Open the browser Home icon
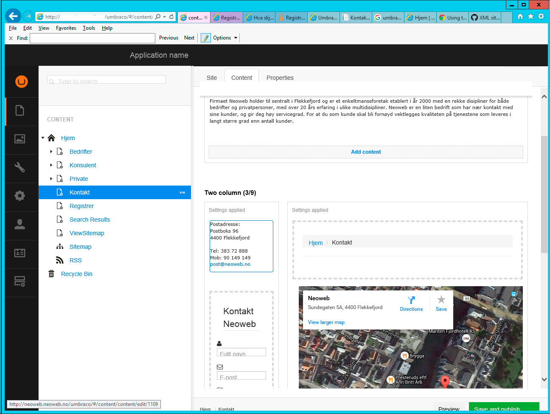Image resolution: width=550 pixels, height=414 pixels. coord(520,17)
